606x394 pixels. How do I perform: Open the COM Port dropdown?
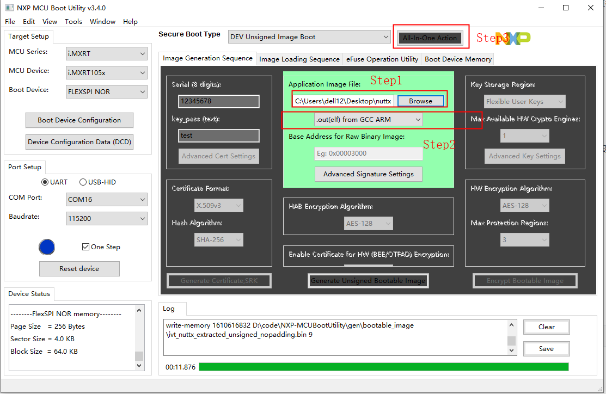coord(106,199)
